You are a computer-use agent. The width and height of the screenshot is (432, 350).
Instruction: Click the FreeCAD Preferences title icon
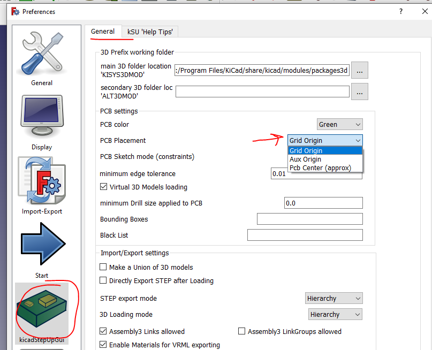(16, 12)
